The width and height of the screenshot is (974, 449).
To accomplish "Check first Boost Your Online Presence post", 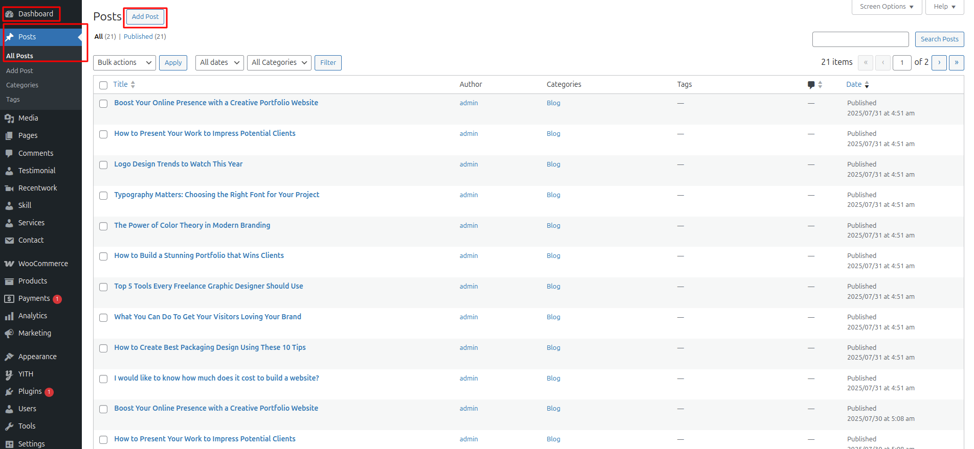I will pos(103,104).
